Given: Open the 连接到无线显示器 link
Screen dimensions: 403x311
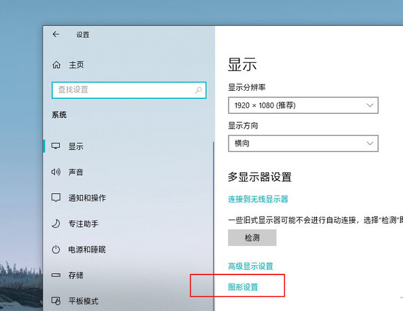Looking at the screenshot, I should (258, 199).
